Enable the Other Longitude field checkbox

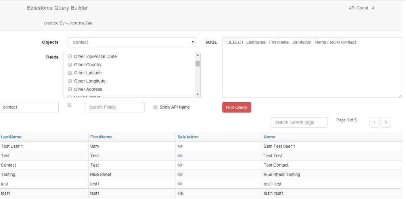tap(70, 81)
